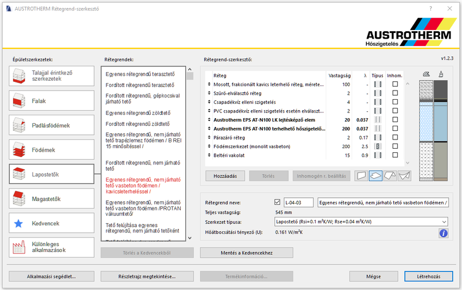Open the Szerkezet típusa dropdown

click(361, 221)
